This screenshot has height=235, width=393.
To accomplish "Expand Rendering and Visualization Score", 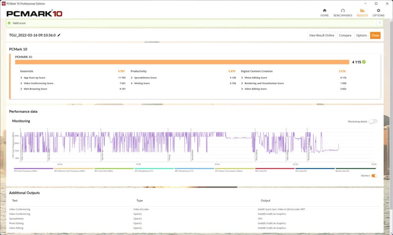I will click(242, 83).
